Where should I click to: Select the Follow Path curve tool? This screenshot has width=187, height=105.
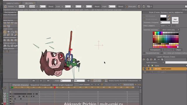click(12, 32)
